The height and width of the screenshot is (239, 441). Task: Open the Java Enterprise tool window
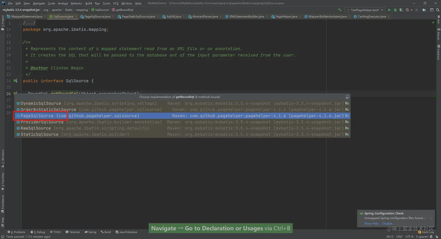pyautogui.click(x=126, y=232)
